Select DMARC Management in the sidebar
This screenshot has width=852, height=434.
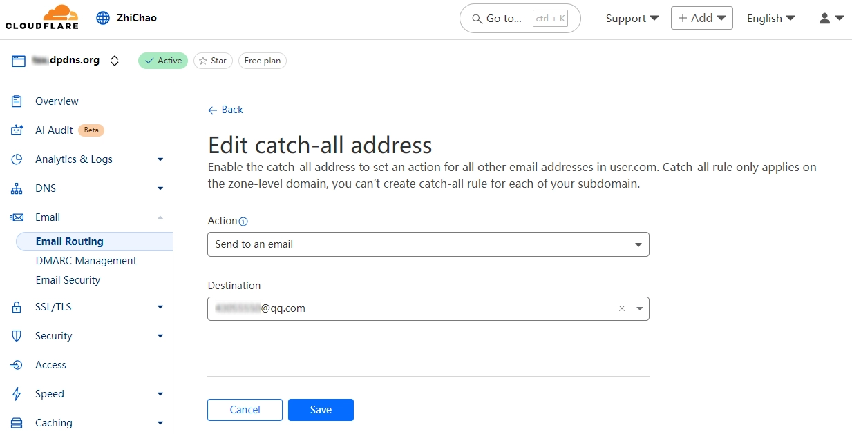point(86,260)
